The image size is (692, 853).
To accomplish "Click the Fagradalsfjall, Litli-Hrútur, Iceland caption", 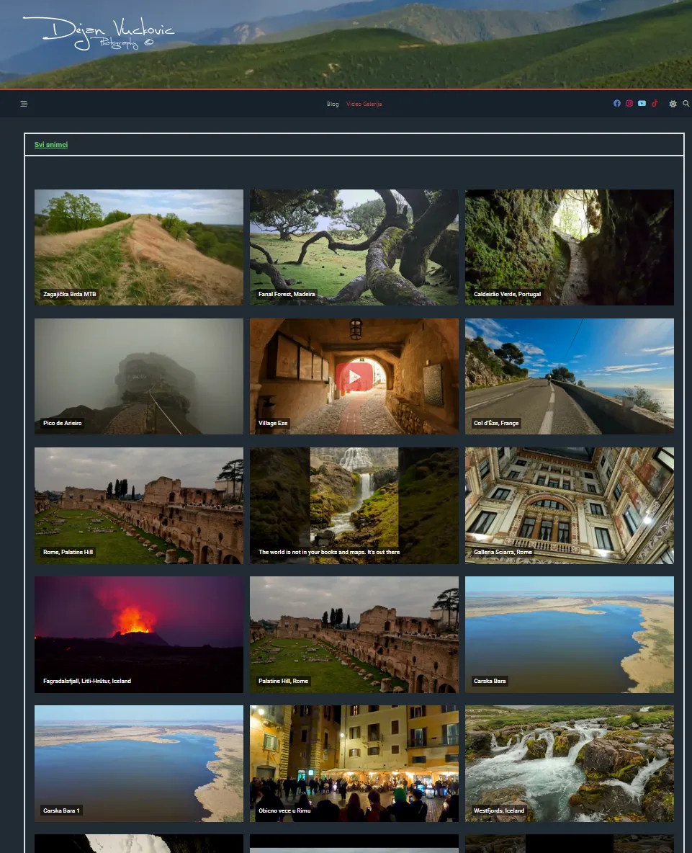I will (x=87, y=681).
